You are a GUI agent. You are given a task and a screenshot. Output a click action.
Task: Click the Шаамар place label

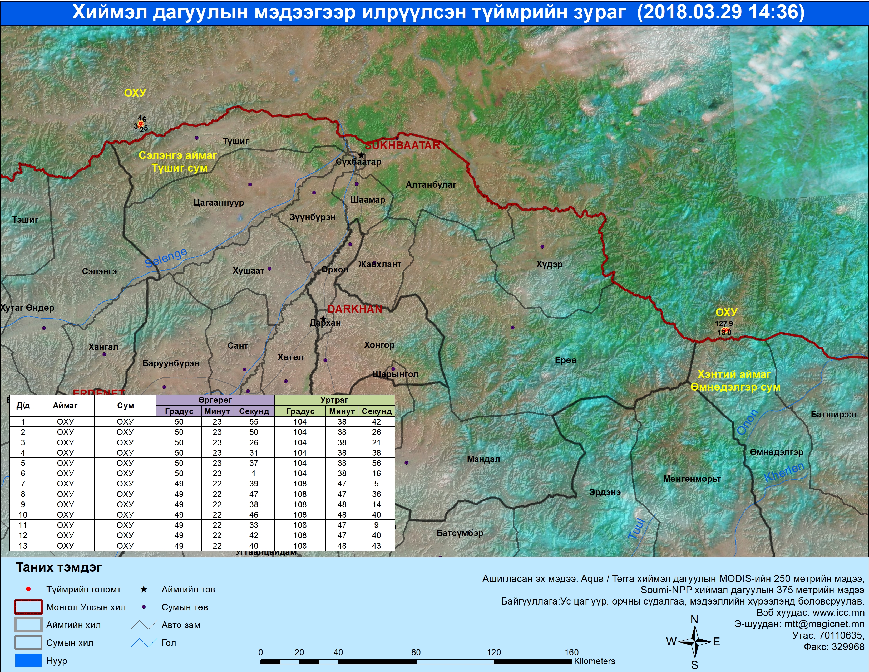pos(368,200)
